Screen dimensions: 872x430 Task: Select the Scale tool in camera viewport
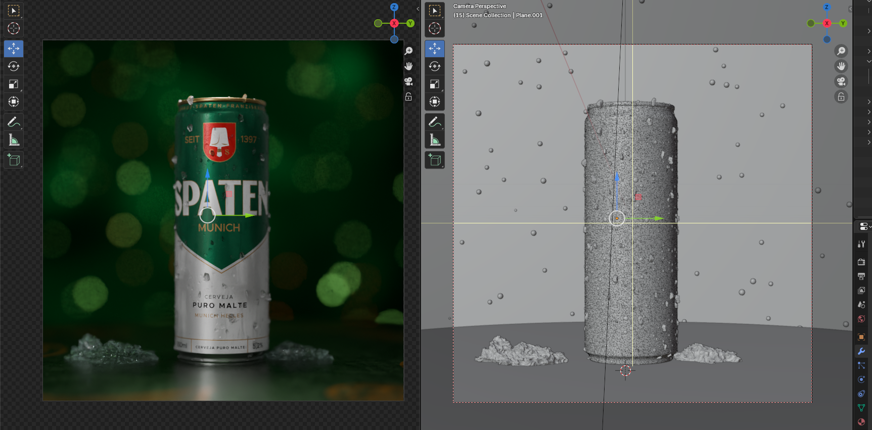click(435, 84)
